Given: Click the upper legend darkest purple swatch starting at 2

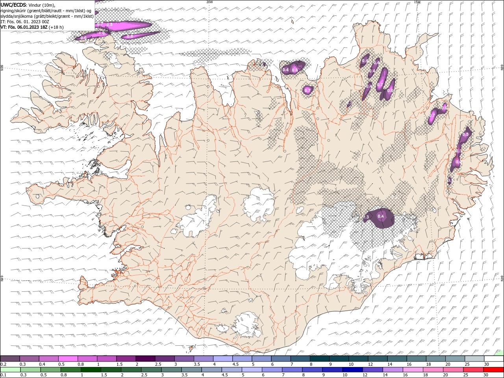Looking at the screenshot, I should (145, 359).
